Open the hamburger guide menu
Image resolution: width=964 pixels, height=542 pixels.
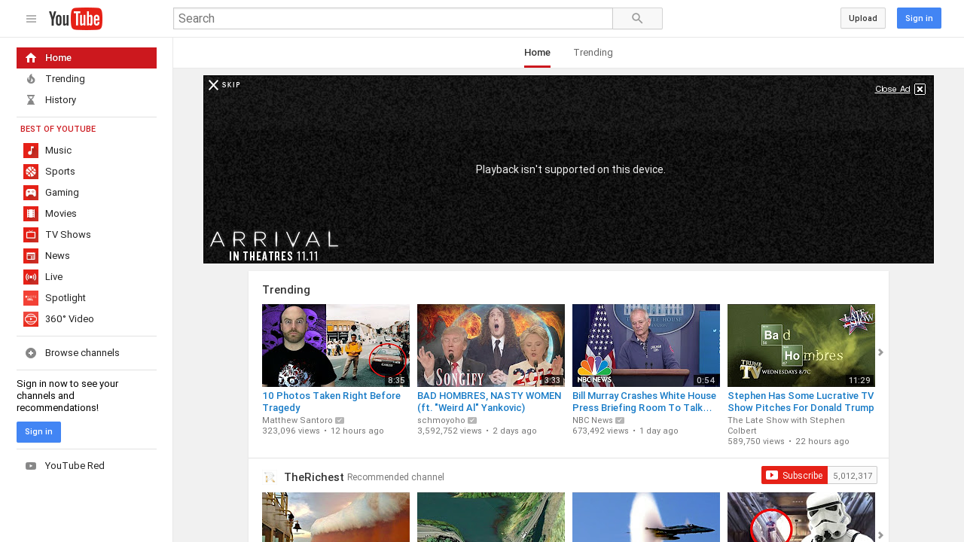coord(31,19)
